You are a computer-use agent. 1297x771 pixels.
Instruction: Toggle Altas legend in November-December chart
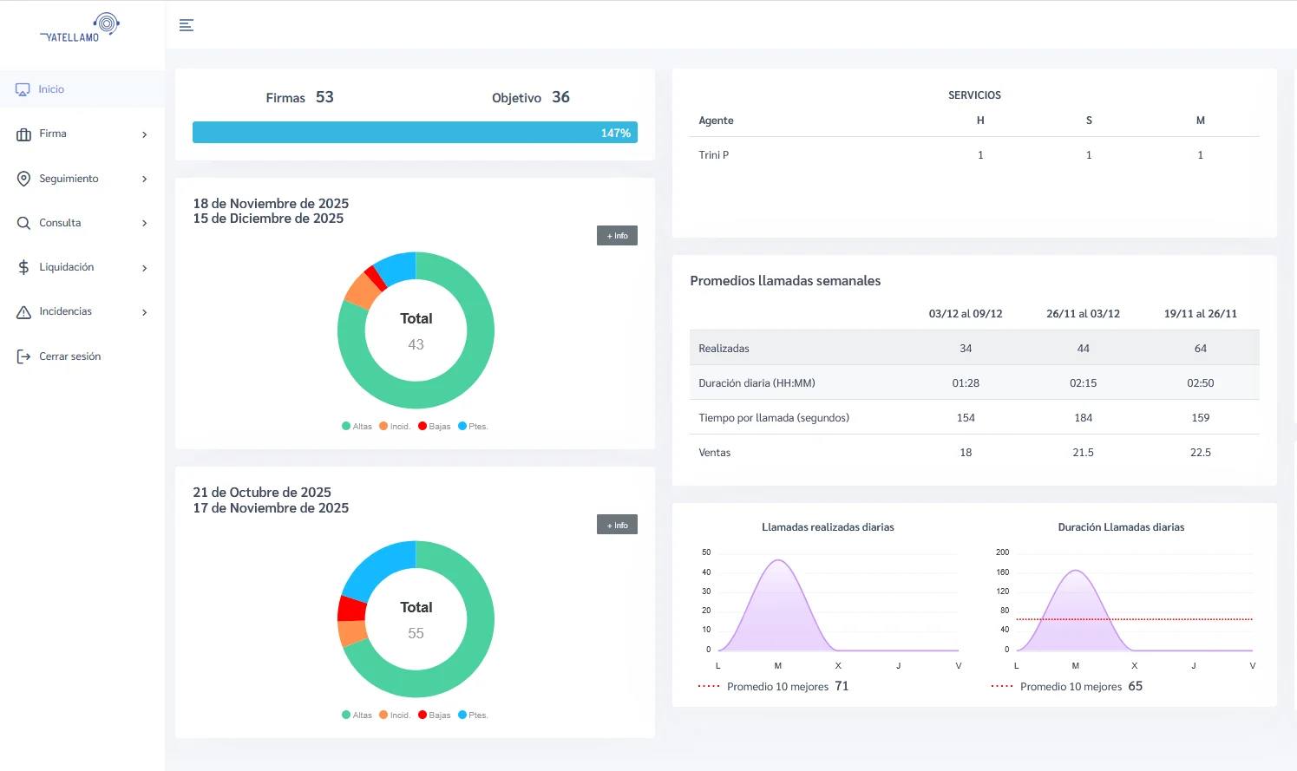[x=357, y=427]
